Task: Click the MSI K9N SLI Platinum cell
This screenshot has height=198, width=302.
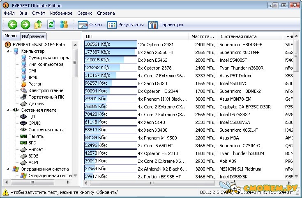Action: pyautogui.click(x=240, y=169)
